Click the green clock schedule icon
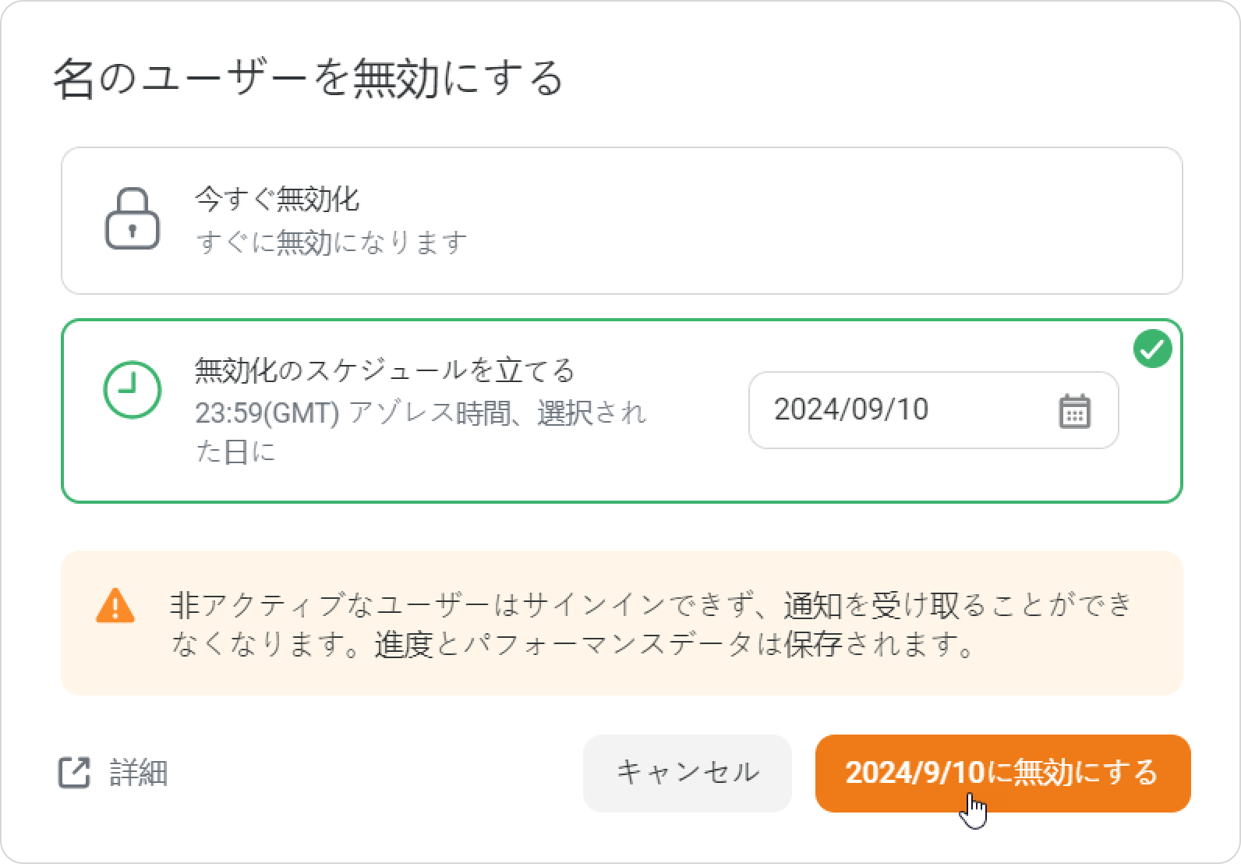Screen dimensions: 1241x864 tap(132, 389)
